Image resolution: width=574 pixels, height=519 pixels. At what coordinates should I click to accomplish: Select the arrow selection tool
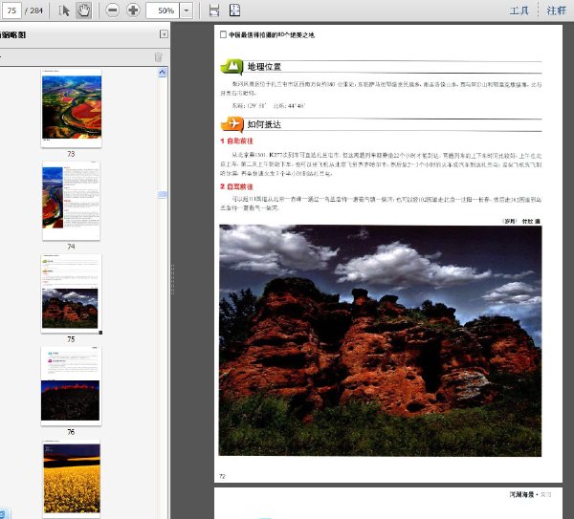pyautogui.click(x=64, y=11)
